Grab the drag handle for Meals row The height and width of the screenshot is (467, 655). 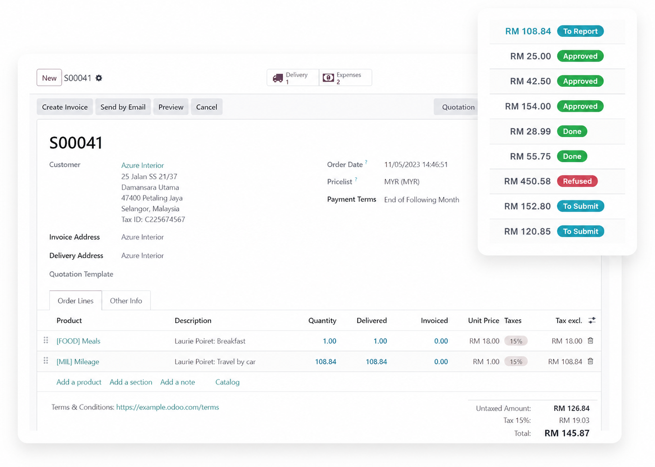46,340
